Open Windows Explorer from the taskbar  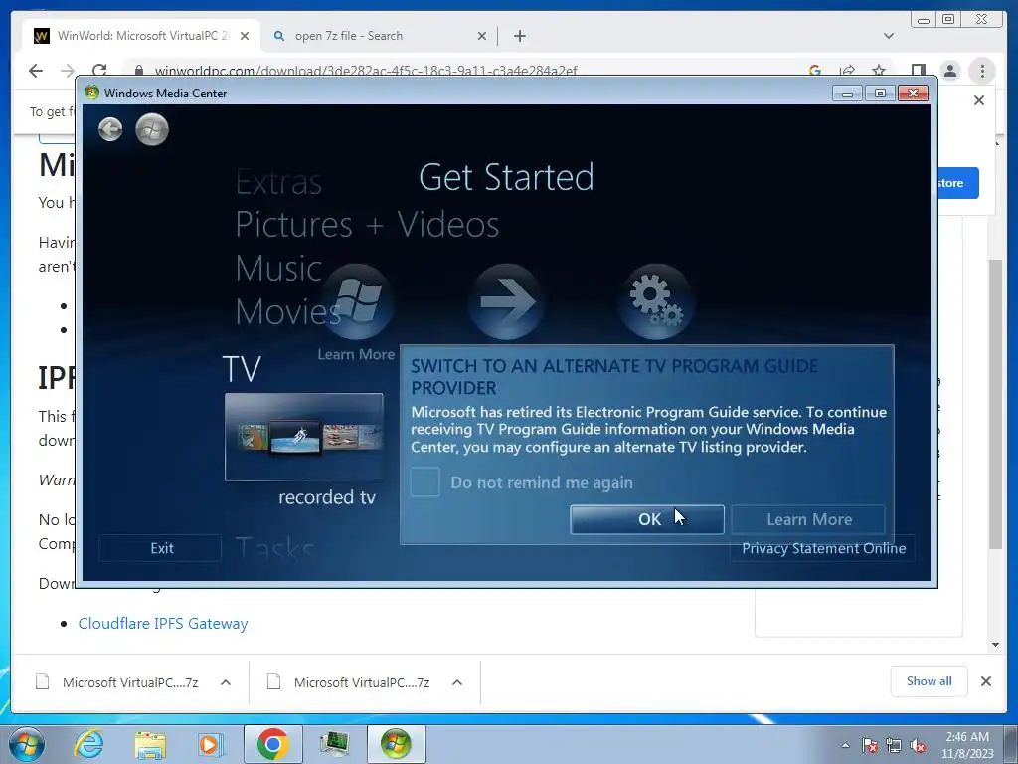(150, 744)
